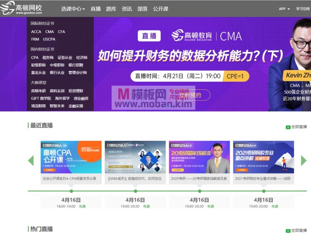Open 高顿CPA公开课 thumbnail
Image resolution: width=311 pixels, height=237 pixels.
click(71, 157)
